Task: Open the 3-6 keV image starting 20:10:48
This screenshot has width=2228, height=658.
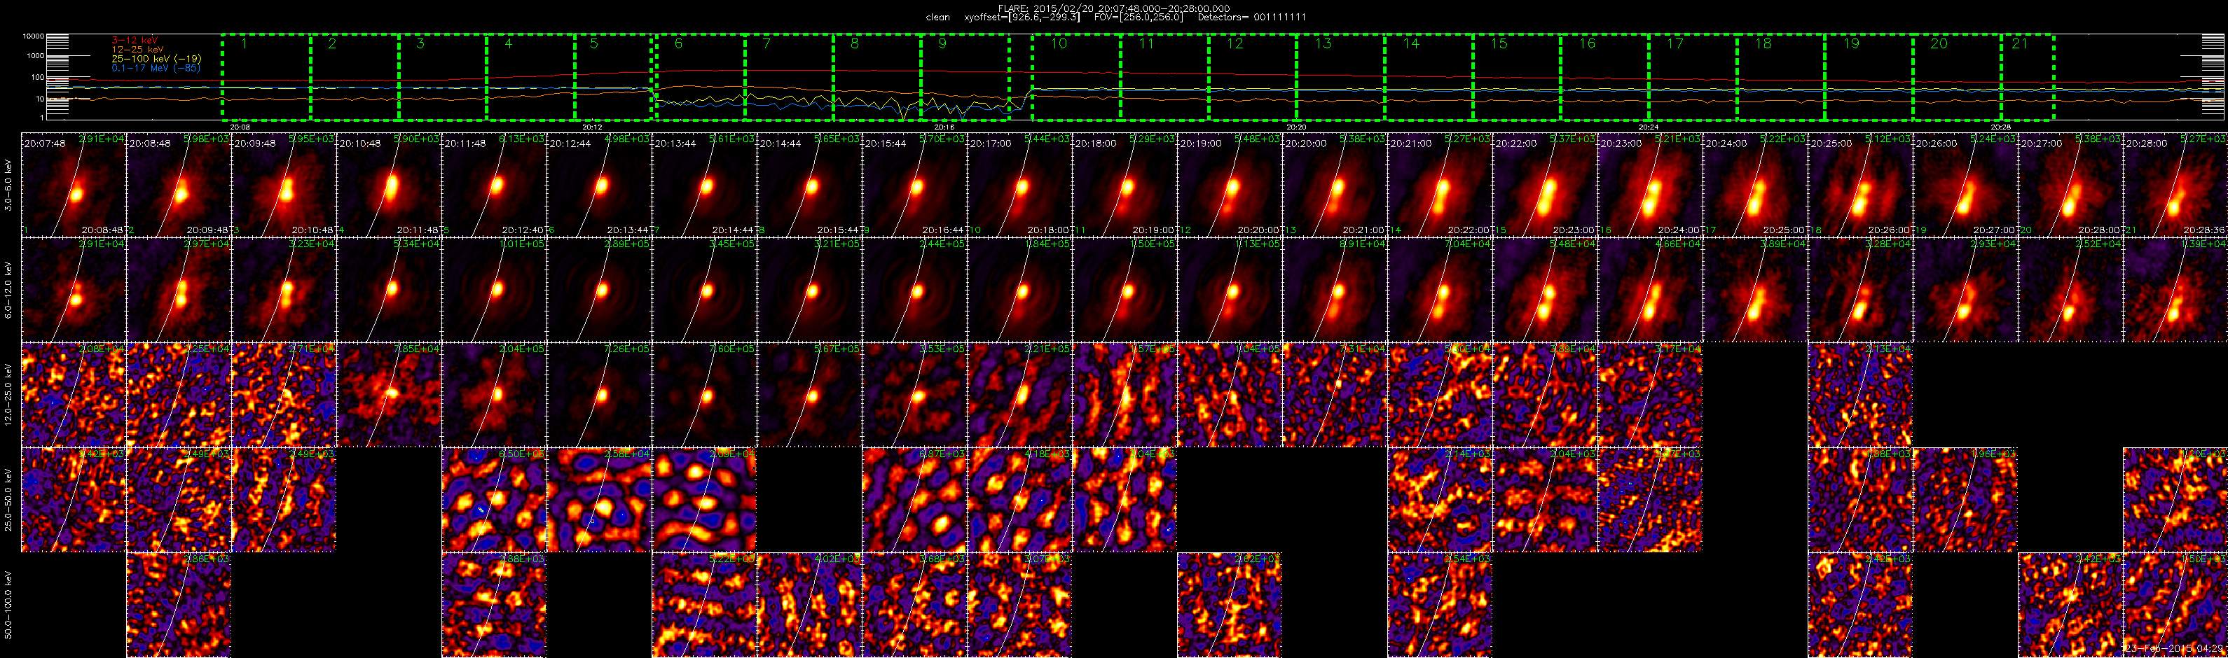Action: pyautogui.click(x=390, y=184)
